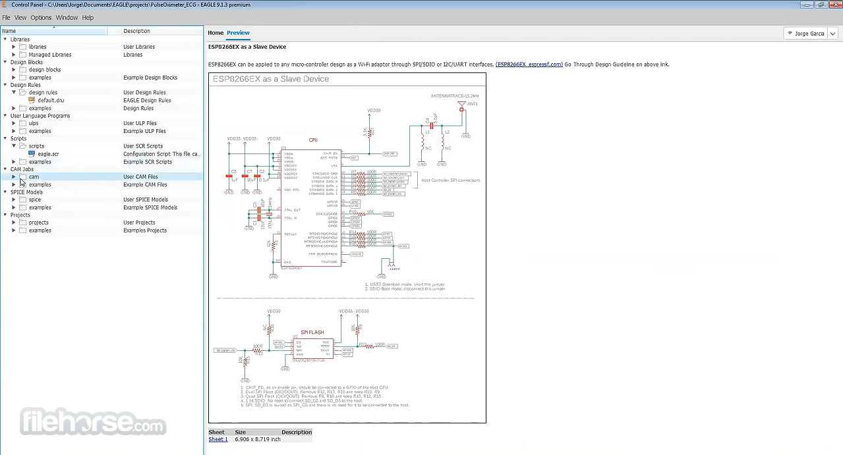Screen dimensions: 843x455
Task: Click the "EAGLE Design Rules" description text
Action: [147, 101]
